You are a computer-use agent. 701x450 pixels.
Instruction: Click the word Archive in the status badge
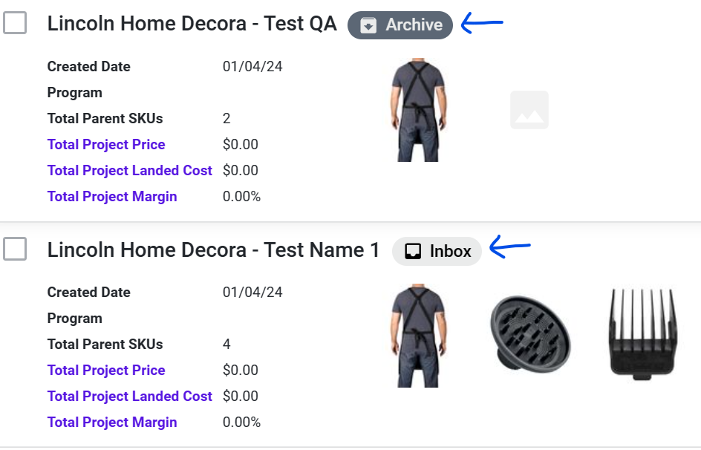tap(414, 25)
